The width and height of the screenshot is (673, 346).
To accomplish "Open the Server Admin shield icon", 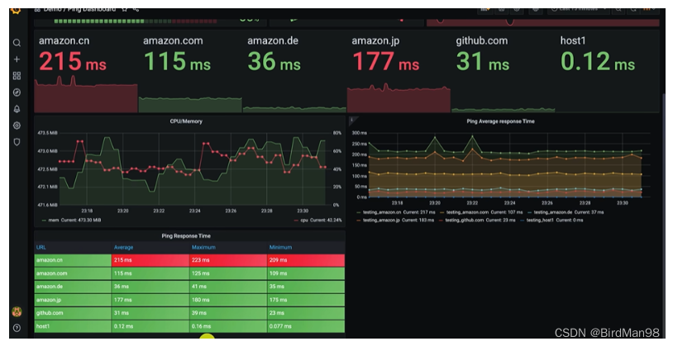I will [17, 142].
